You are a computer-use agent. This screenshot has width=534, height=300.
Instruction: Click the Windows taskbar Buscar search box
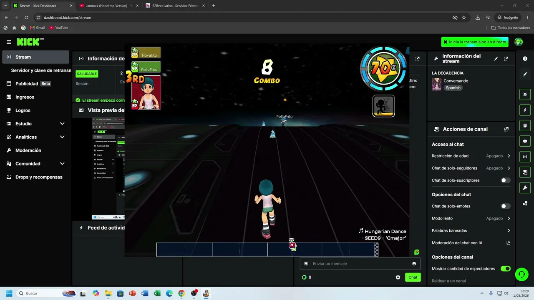pyautogui.click(x=47, y=293)
